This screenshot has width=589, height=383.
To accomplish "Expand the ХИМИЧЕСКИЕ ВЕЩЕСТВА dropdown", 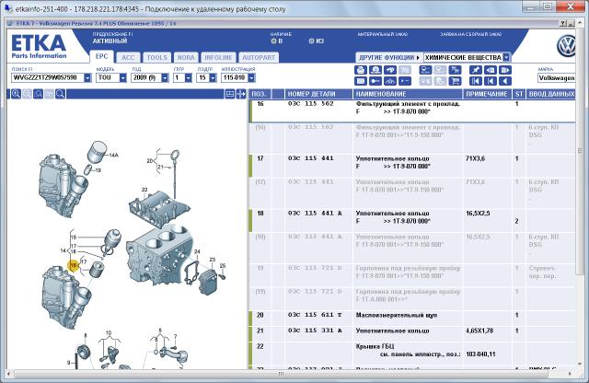I will coord(506,57).
